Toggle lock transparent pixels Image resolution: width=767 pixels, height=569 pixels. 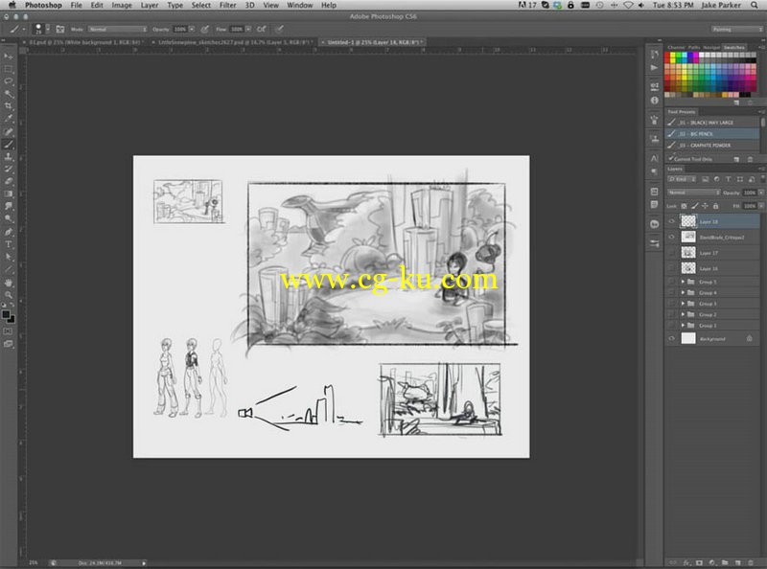tap(684, 206)
